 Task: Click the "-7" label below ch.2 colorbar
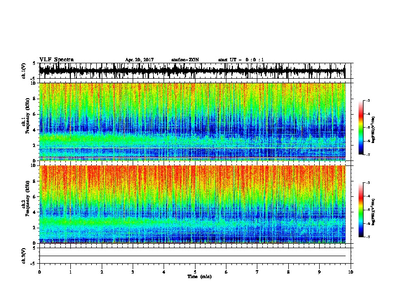tap(368, 237)
